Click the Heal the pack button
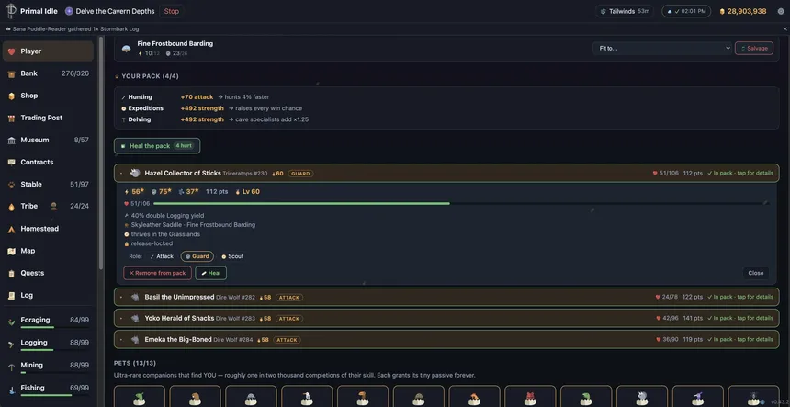 [x=157, y=146]
